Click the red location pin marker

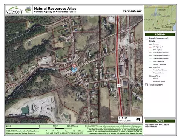74,66
